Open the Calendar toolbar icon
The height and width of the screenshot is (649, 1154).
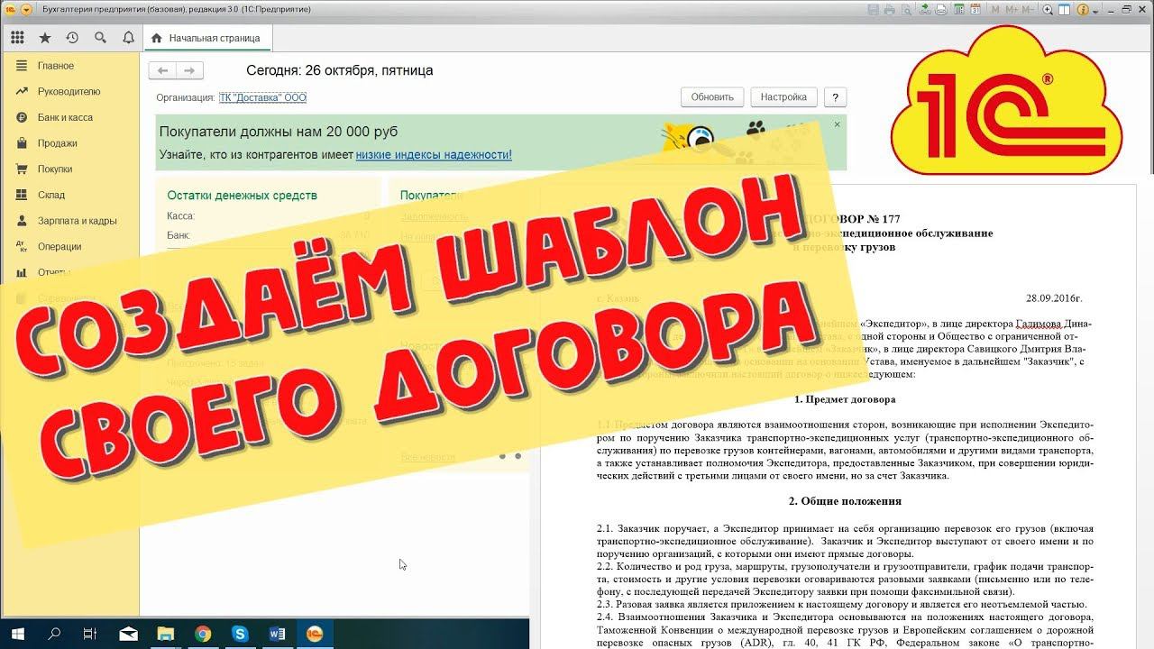[x=975, y=9]
